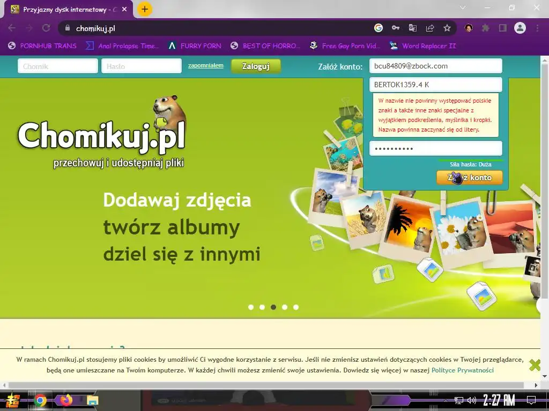
Task: Open Chrome from the taskbar
Action: point(40,400)
